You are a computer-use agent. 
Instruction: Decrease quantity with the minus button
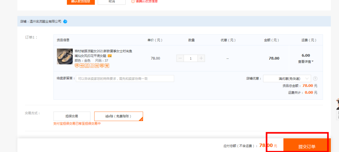180,58
